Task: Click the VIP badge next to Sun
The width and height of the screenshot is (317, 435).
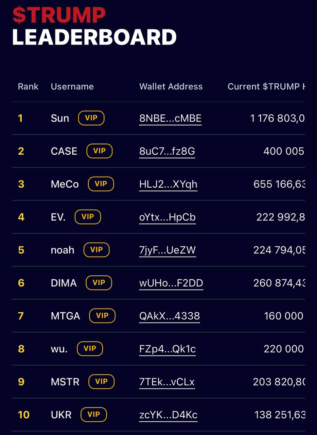Action: 91,118
